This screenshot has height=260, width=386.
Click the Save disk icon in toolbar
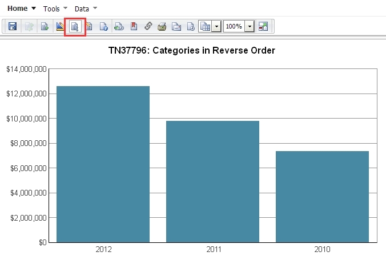coord(13,26)
